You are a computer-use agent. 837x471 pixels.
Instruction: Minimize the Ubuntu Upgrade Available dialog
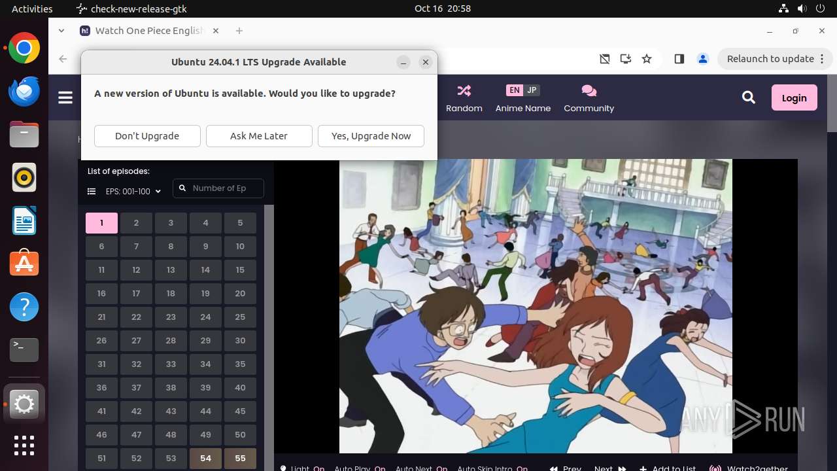pos(403,62)
